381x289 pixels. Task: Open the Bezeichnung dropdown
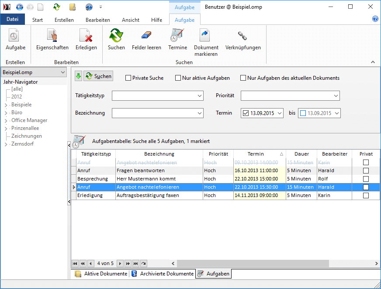coord(200,113)
